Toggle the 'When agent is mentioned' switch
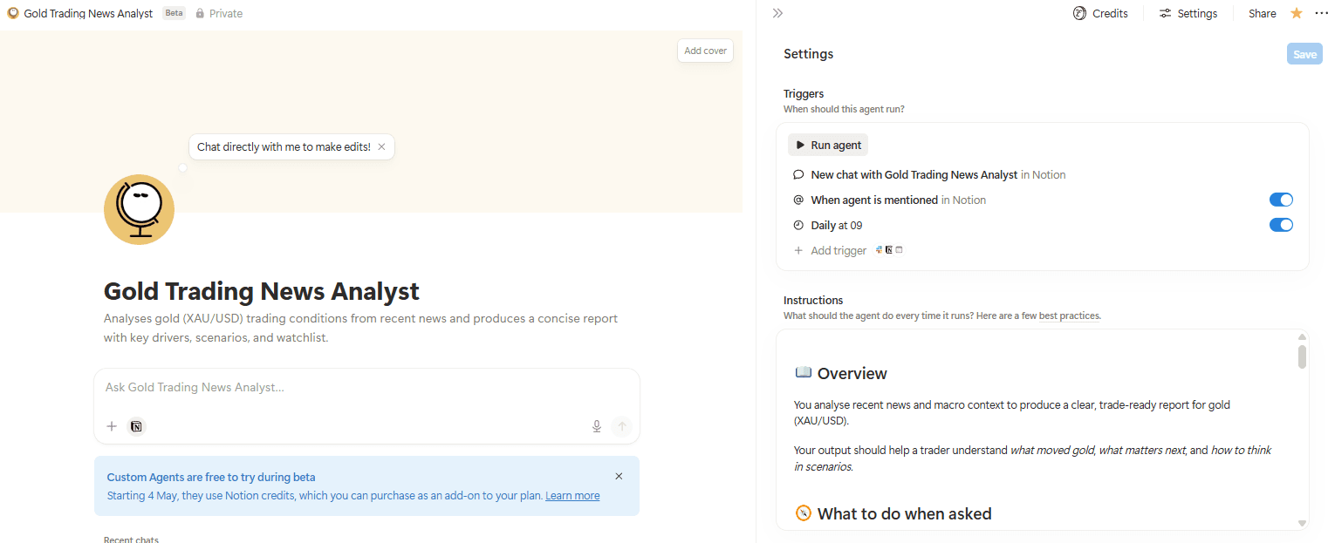 click(1281, 200)
